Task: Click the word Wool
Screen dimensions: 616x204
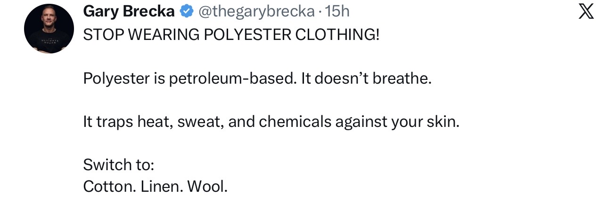Action: click(207, 187)
